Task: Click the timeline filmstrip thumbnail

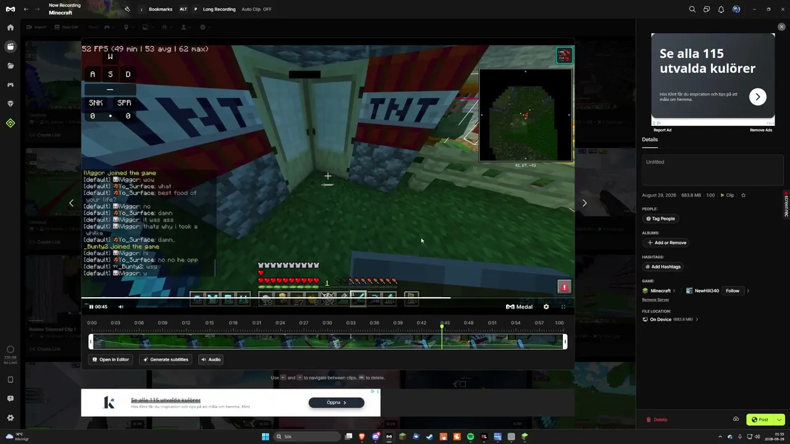Action: pyautogui.click(x=328, y=342)
